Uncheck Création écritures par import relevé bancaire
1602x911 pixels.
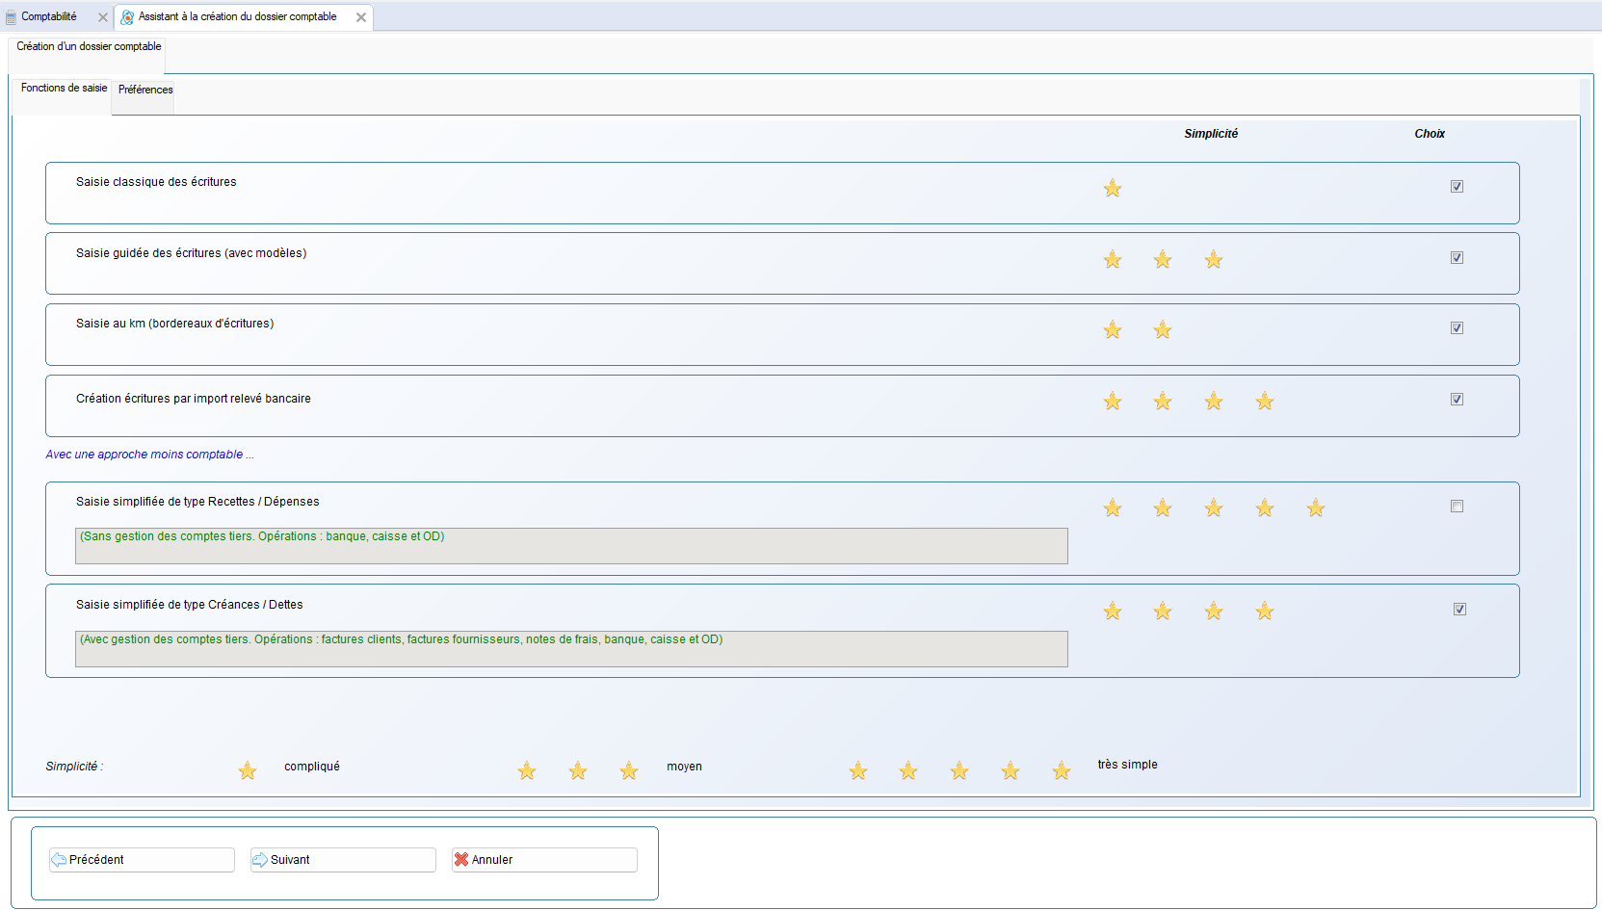tap(1457, 400)
